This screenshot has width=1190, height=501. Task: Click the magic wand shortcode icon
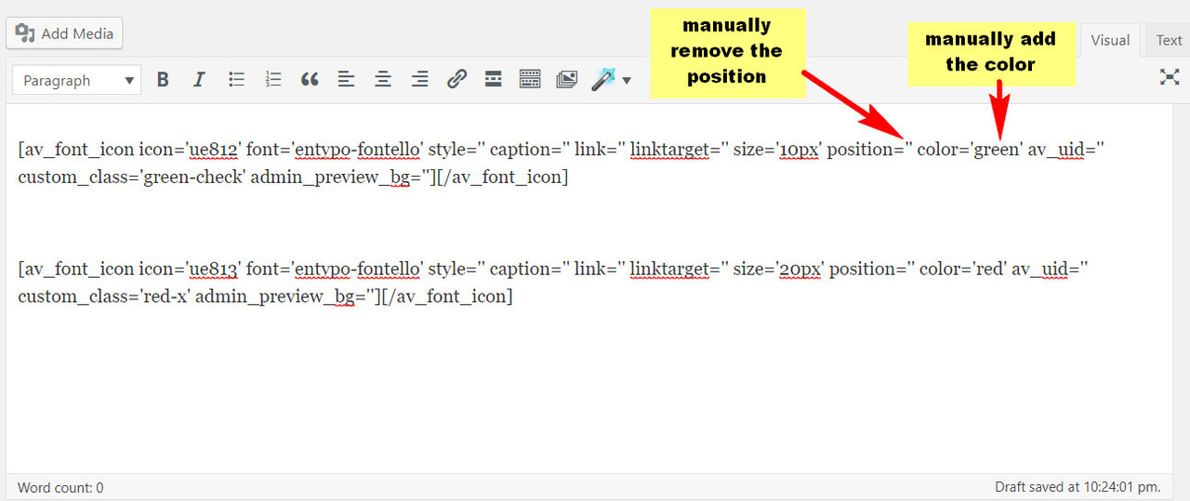603,80
